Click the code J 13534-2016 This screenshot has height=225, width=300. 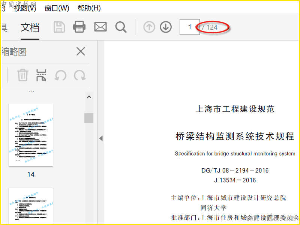235,180
